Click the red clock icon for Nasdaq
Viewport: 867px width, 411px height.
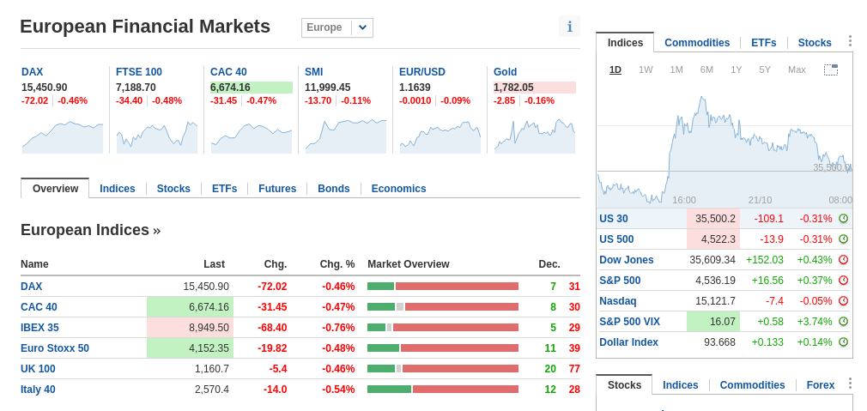[x=843, y=301]
